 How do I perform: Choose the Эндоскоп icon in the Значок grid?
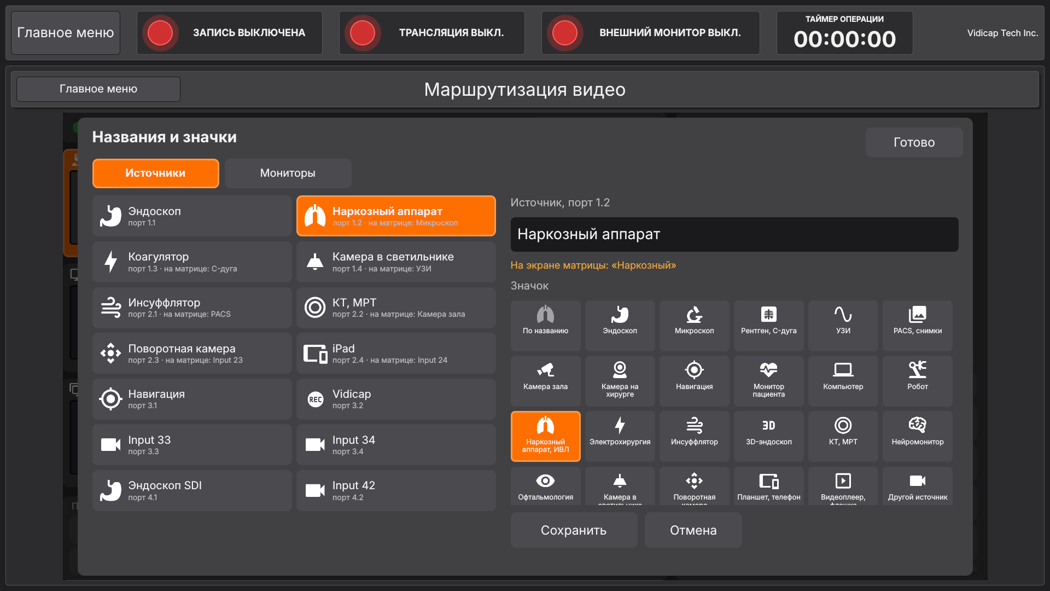click(620, 326)
